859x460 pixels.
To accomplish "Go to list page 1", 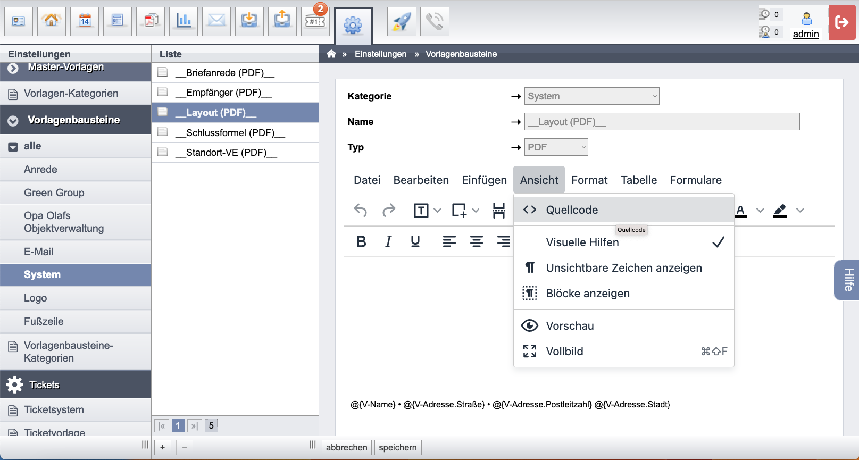I will [x=178, y=426].
